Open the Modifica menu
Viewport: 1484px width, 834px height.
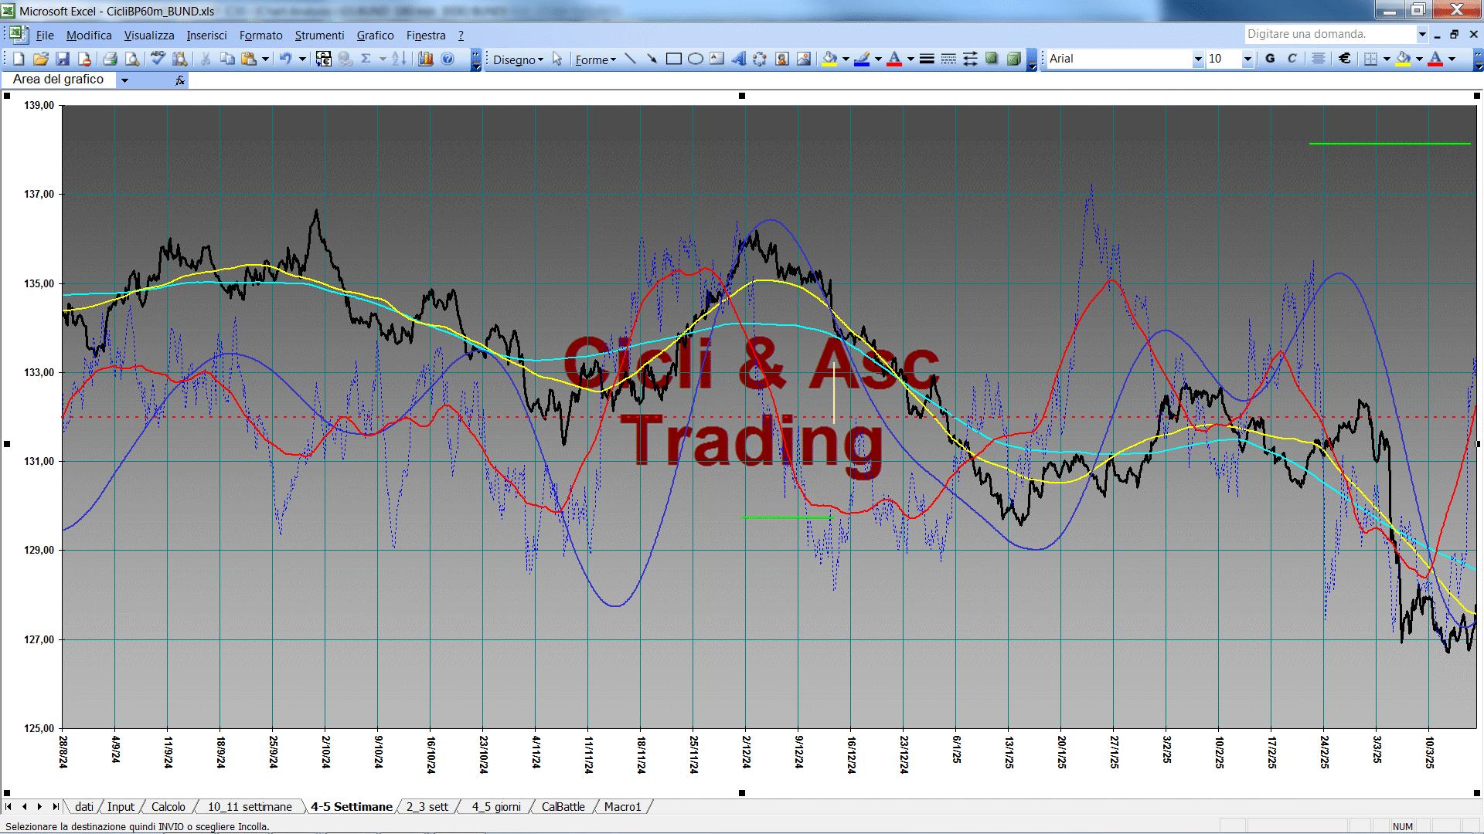[x=89, y=36]
